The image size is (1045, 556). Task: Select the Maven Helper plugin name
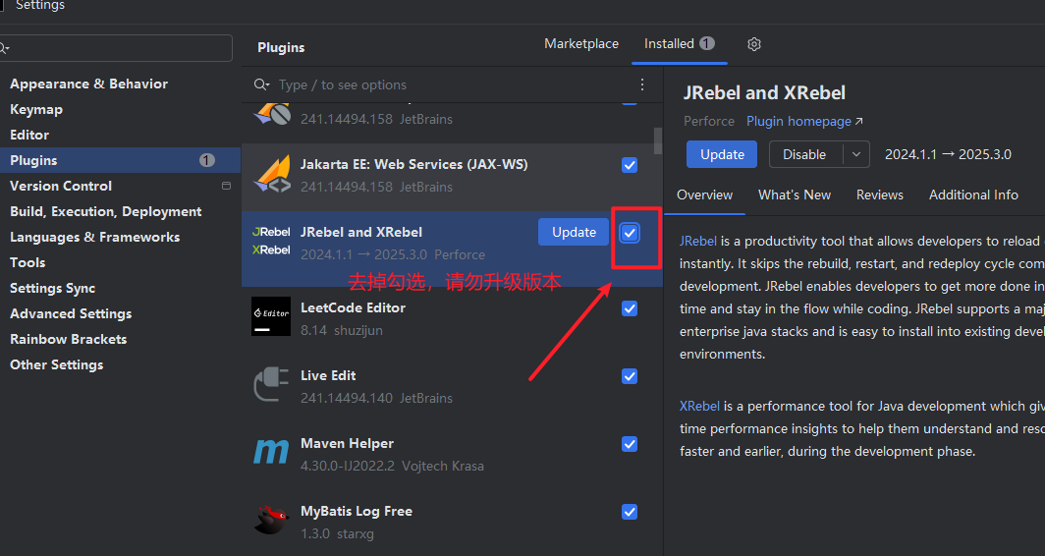coord(347,444)
